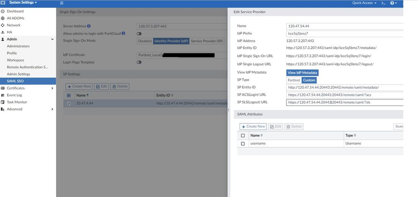
Task: Click Delete in SP Settings toolbar
Action: tap(120, 86)
